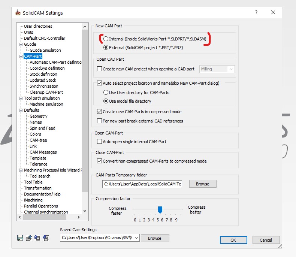Click the multi-page refresh settings icon
296x257 pixels.
(x=46, y=238)
